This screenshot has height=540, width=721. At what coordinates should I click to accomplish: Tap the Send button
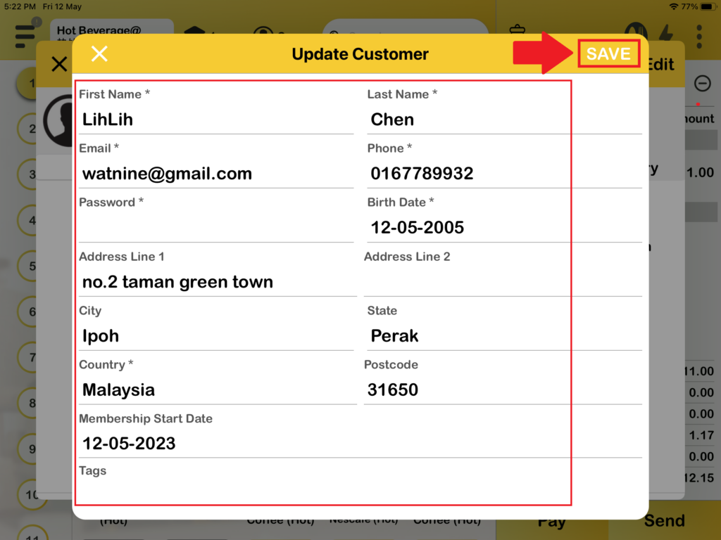click(x=664, y=521)
